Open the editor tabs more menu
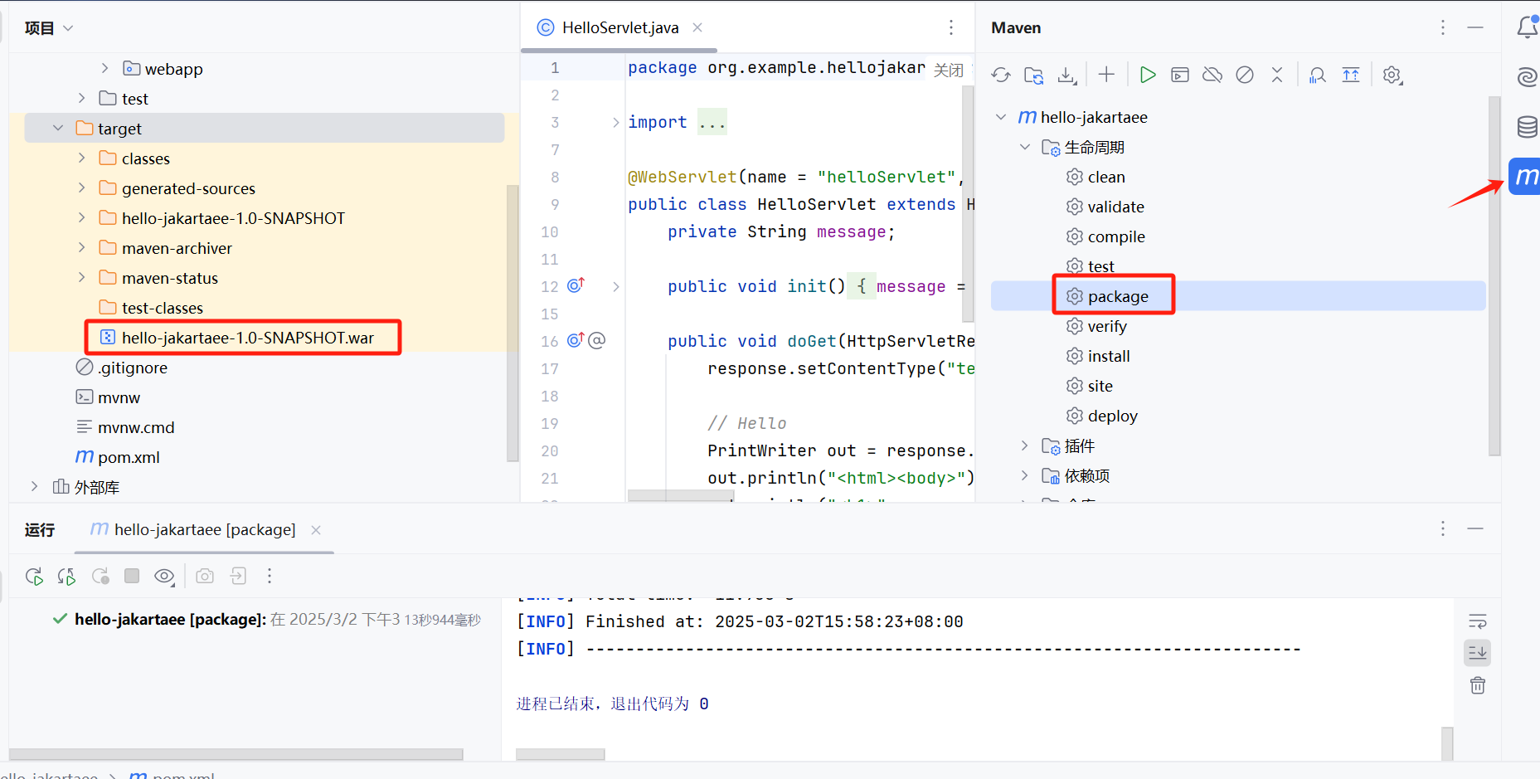 coord(951,27)
